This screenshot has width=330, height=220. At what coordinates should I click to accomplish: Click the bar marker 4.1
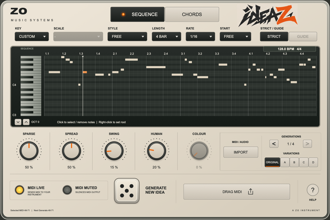click(251, 54)
